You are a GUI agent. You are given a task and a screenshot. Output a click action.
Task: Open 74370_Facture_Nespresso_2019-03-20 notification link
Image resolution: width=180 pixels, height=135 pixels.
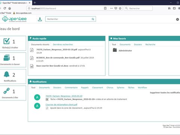click(64, 96)
